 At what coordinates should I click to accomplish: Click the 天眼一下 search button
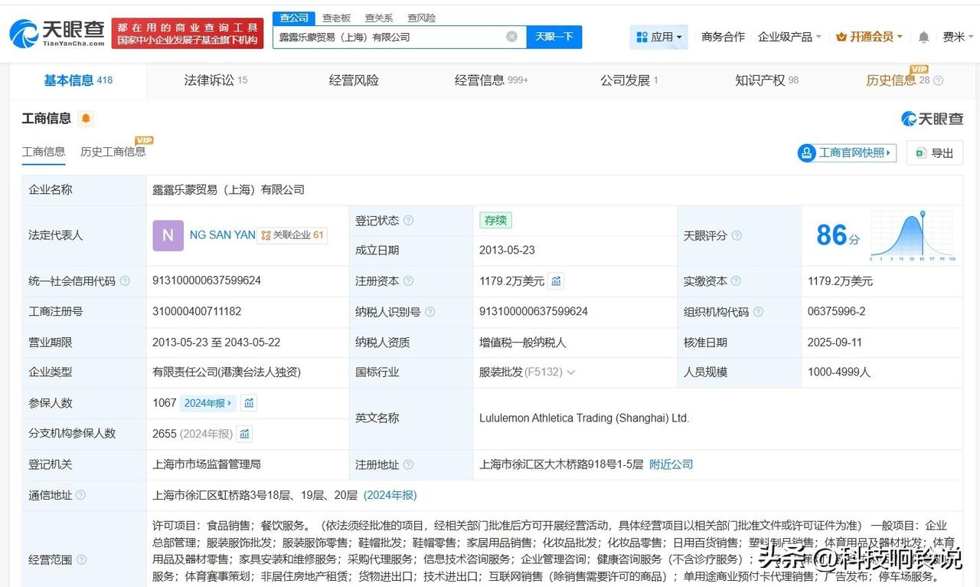[x=554, y=37]
